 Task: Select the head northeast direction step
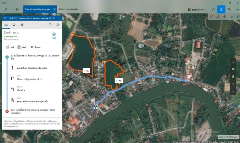[32, 68]
